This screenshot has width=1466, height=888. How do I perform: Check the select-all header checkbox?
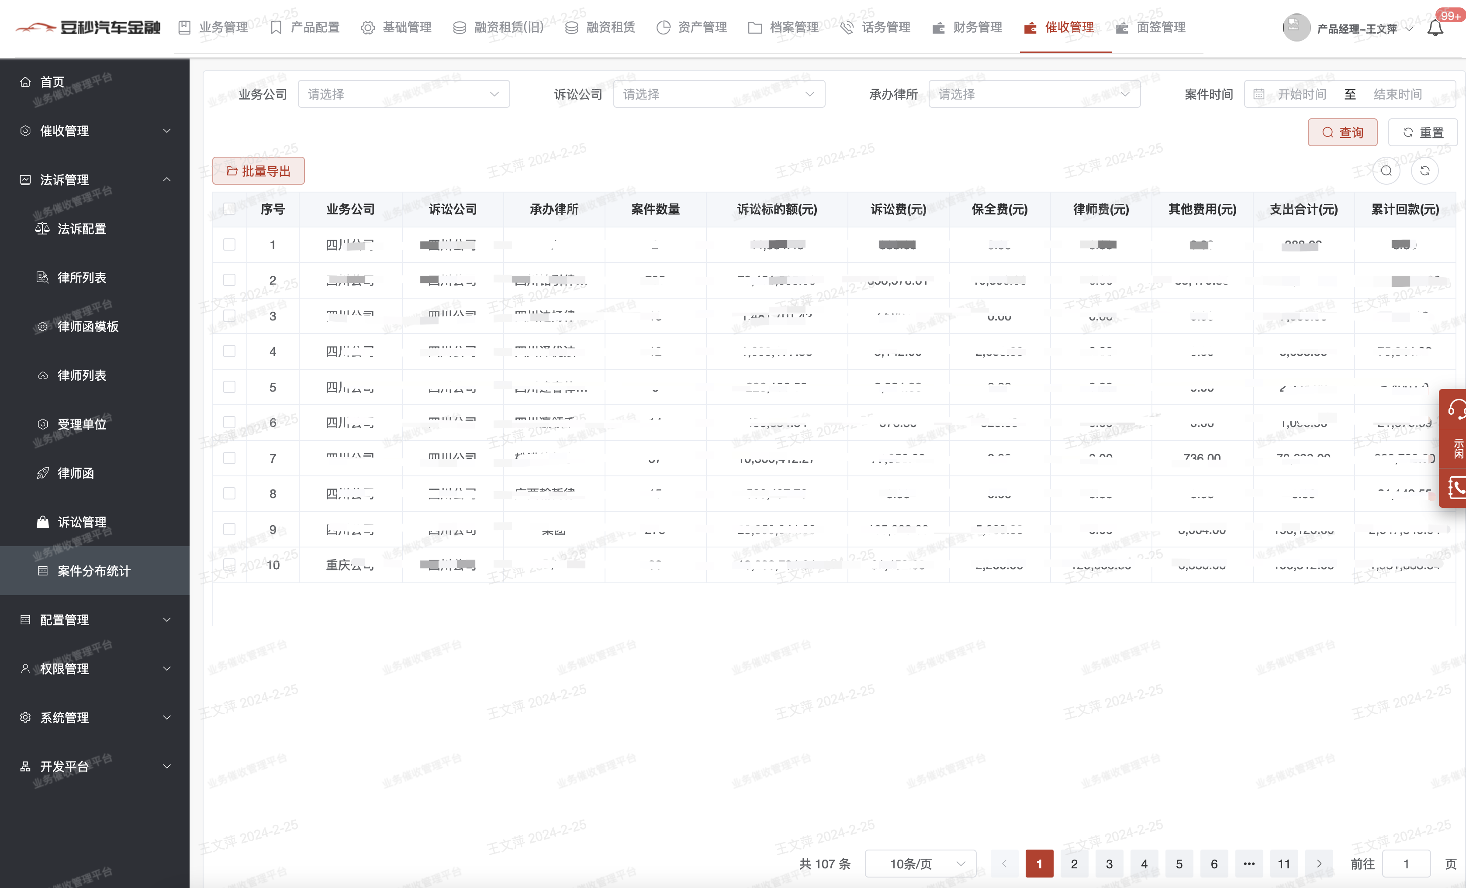coord(229,209)
